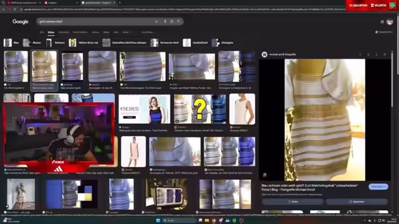This screenshot has height=224, width=399.
Task: Switch to the Bilder tab
Action: coord(51,32)
